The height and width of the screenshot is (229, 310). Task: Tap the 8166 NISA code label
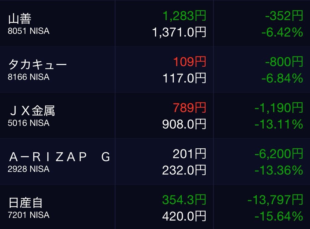coord(29,77)
